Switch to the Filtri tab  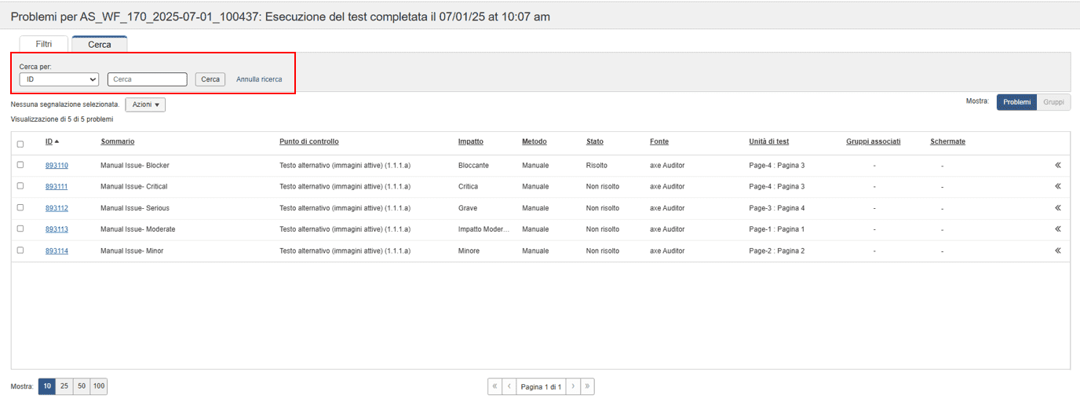pyautogui.click(x=44, y=44)
